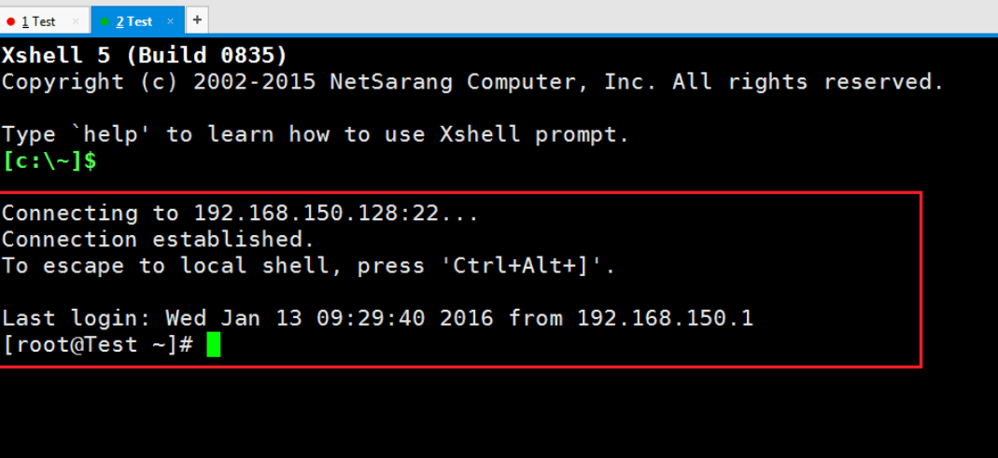Click the green terminal cursor block

click(213, 345)
